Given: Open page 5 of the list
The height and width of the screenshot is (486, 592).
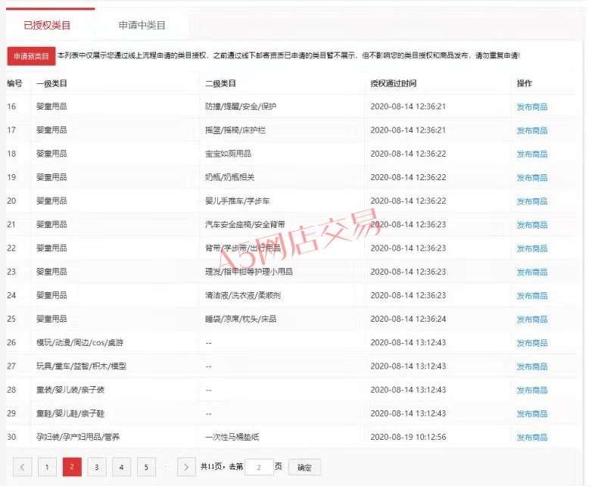Looking at the screenshot, I should pyautogui.click(x=145, y=467).
